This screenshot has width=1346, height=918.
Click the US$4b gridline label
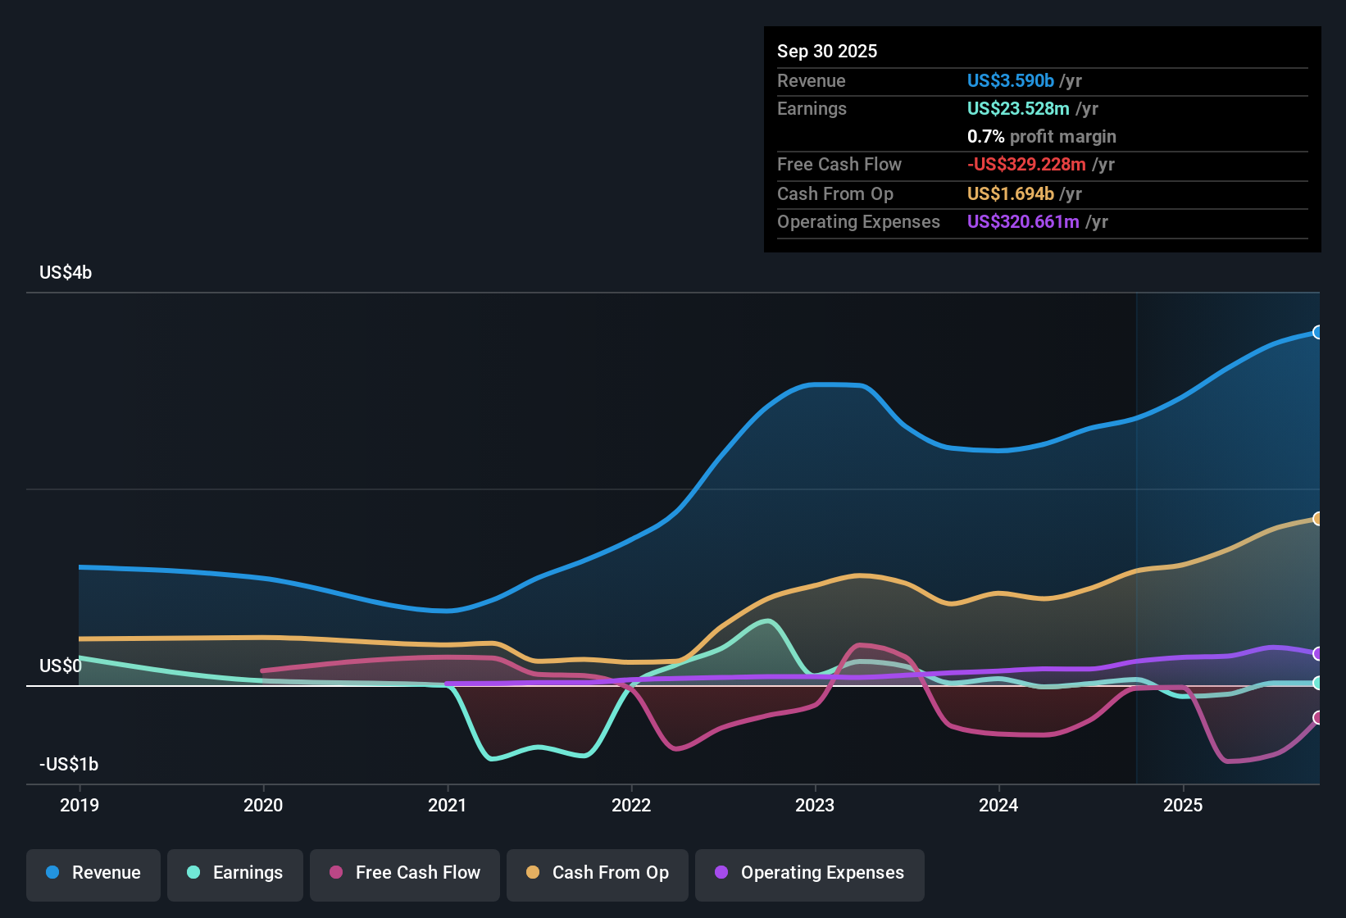[x=66, y=271]
